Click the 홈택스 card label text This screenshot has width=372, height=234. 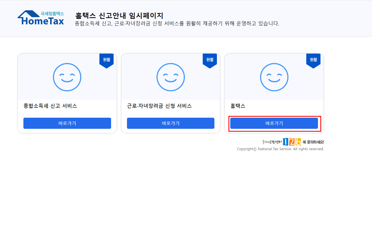(x=238, y=106)
